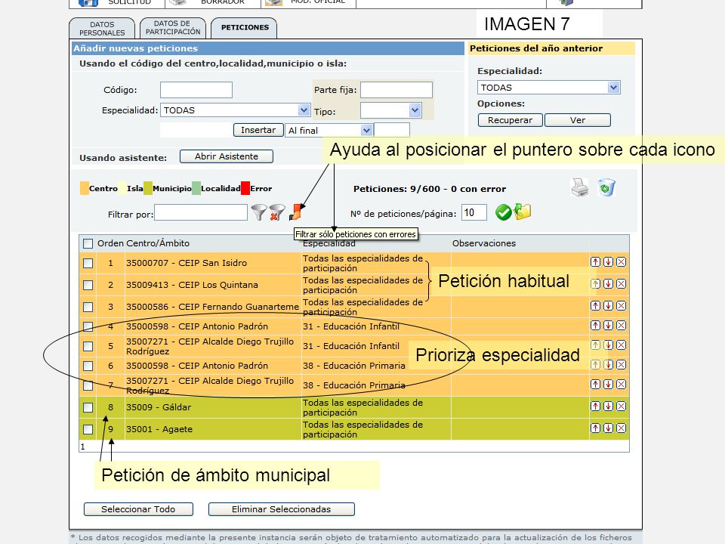Delete the Agaete petition
725x544 pixels.
coord(622,428)
